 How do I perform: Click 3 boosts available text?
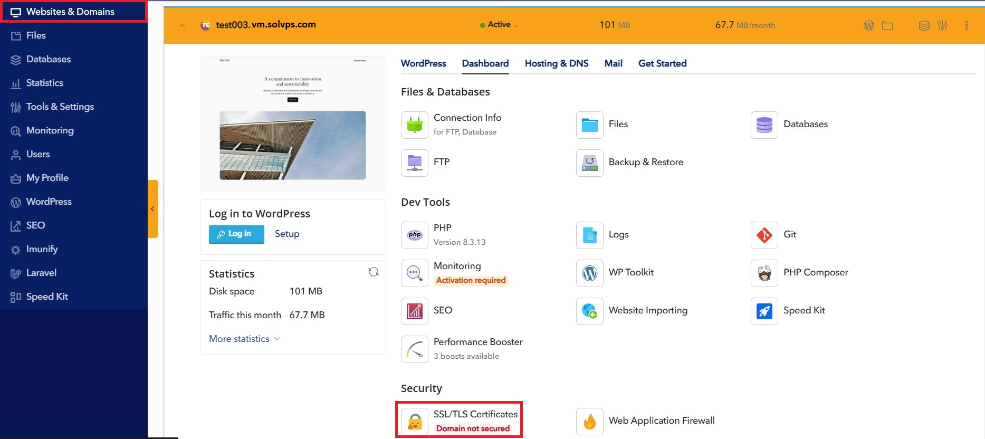(466, 356)
